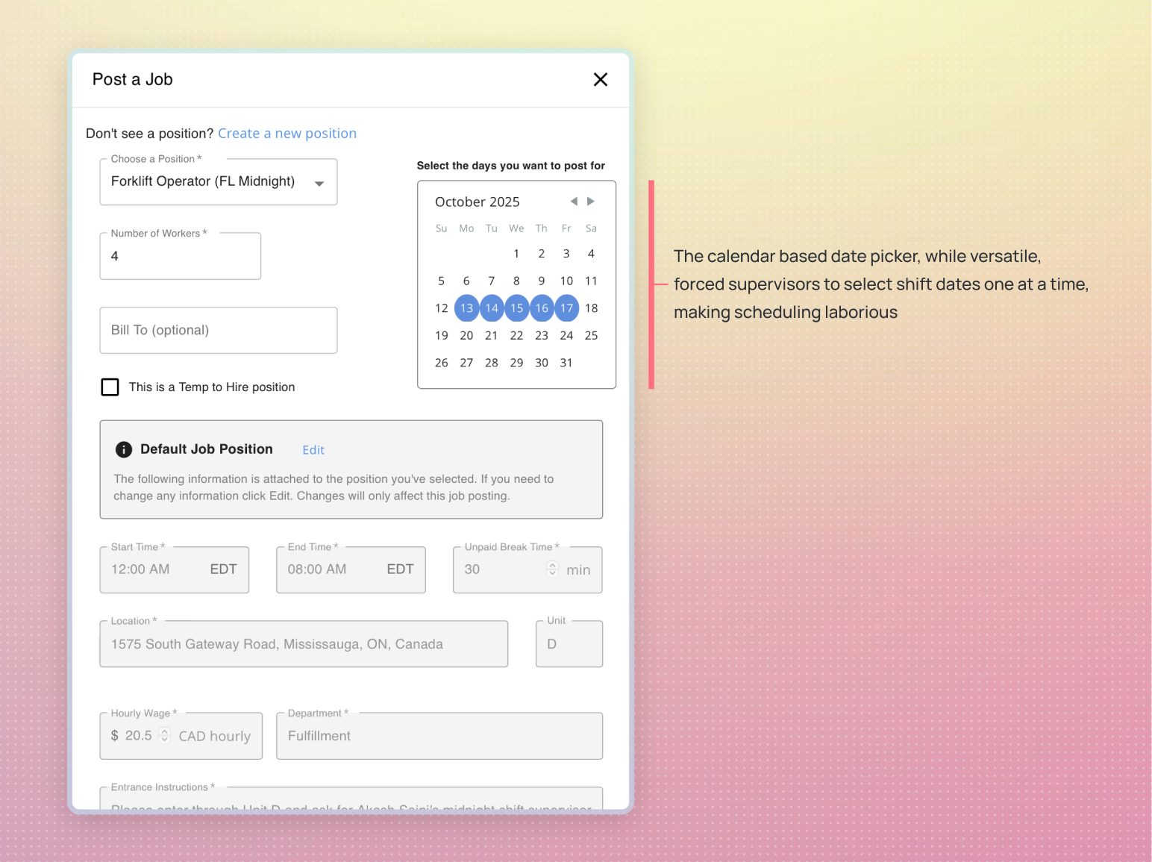This screenshot has width=1152, height=862.
Task: Click the Start Time field
Action: (x=175, y=570)
